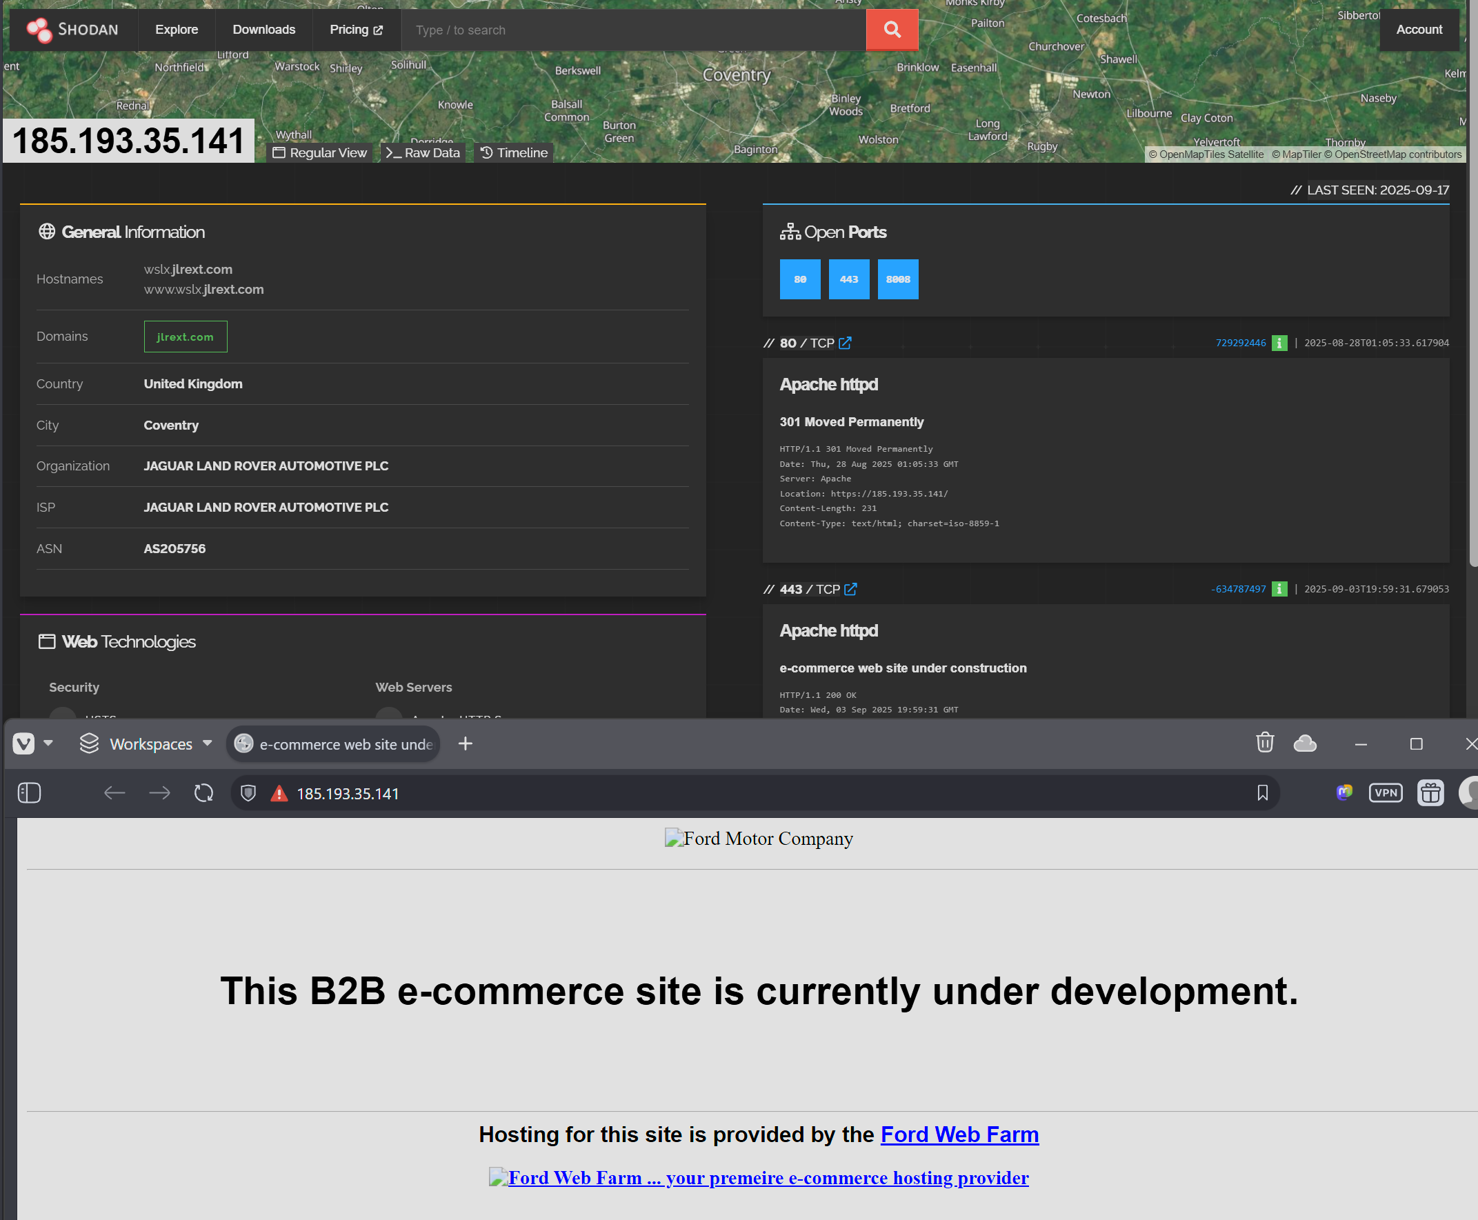Open the closed tabs trash icon
The width and height of the screenshot is (1478, 1220).
point(1264,743)
